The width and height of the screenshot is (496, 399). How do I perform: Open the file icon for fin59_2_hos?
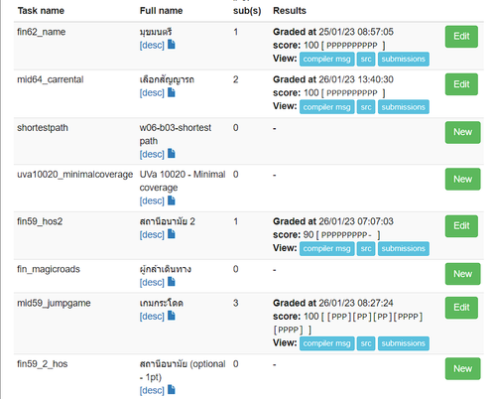coord(172,390)
